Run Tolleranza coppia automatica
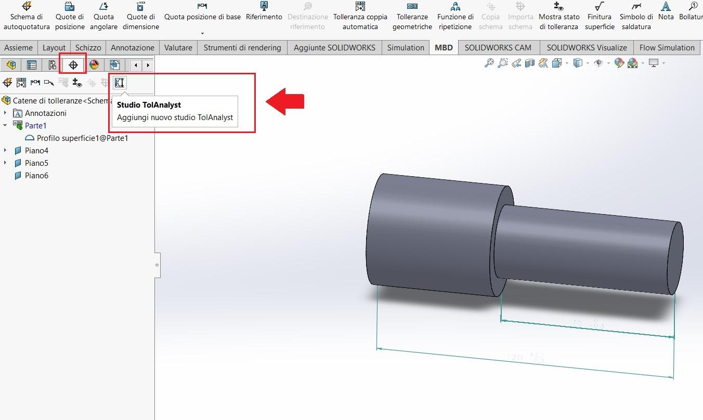This screenshot has height=420, width=703. point(360,16)
